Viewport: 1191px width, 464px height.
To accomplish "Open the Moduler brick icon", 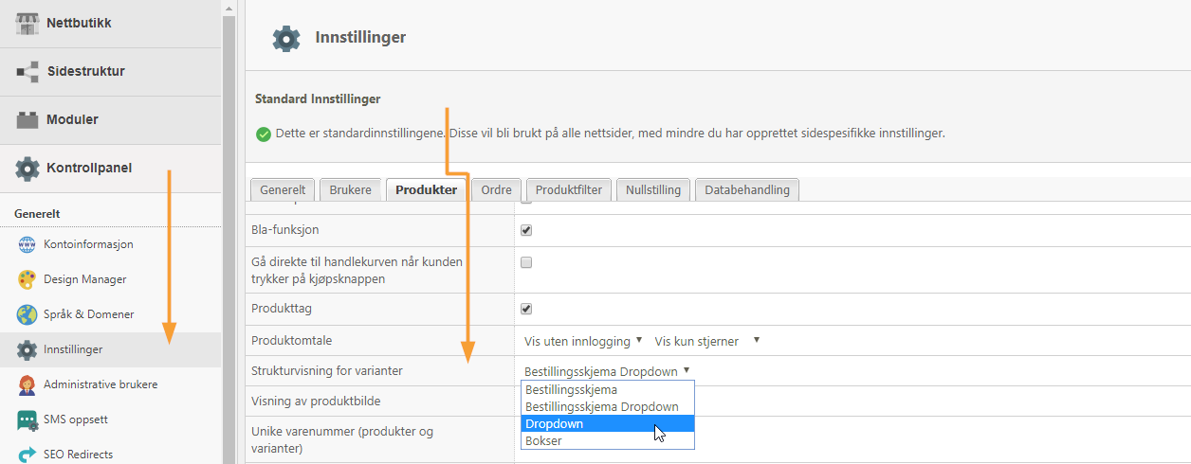I will pos(27,120).
